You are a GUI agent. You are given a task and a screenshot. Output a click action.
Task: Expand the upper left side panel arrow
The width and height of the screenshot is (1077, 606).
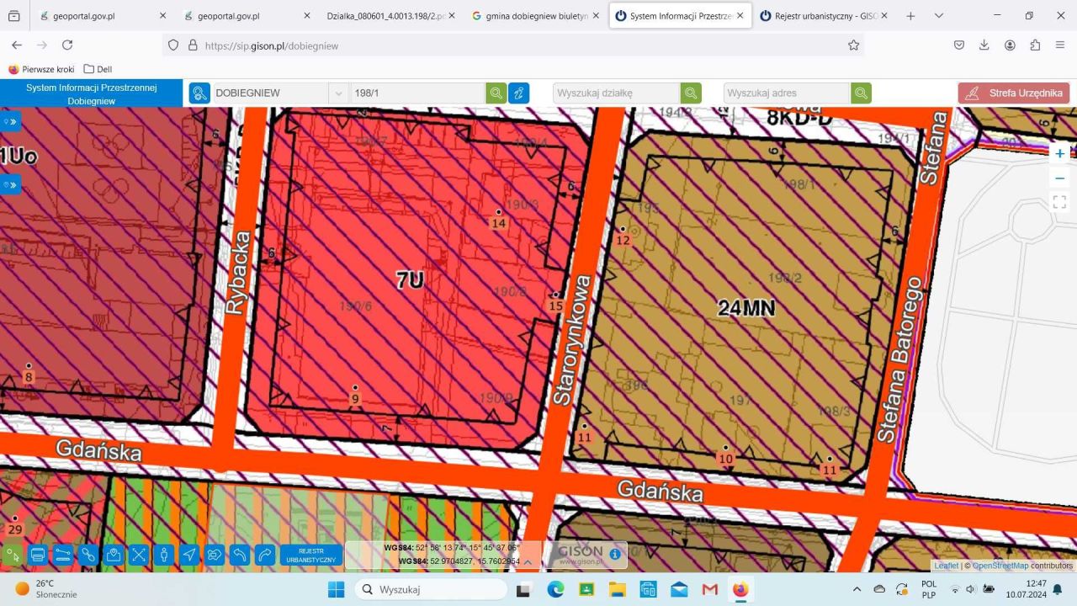click(10, 121)
